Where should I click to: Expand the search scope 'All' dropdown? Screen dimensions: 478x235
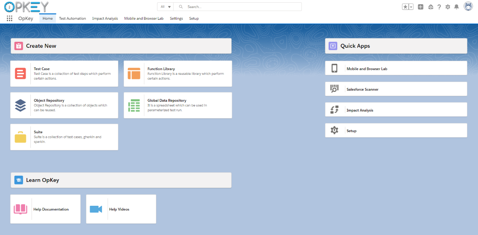tap(165, 7)
